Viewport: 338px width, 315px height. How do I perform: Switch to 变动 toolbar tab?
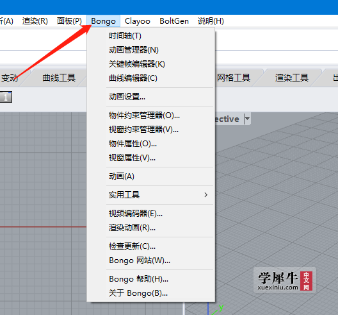10,78
